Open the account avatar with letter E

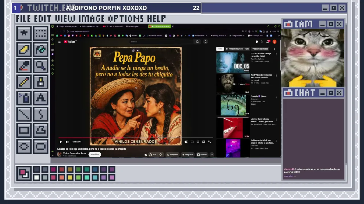274,42
